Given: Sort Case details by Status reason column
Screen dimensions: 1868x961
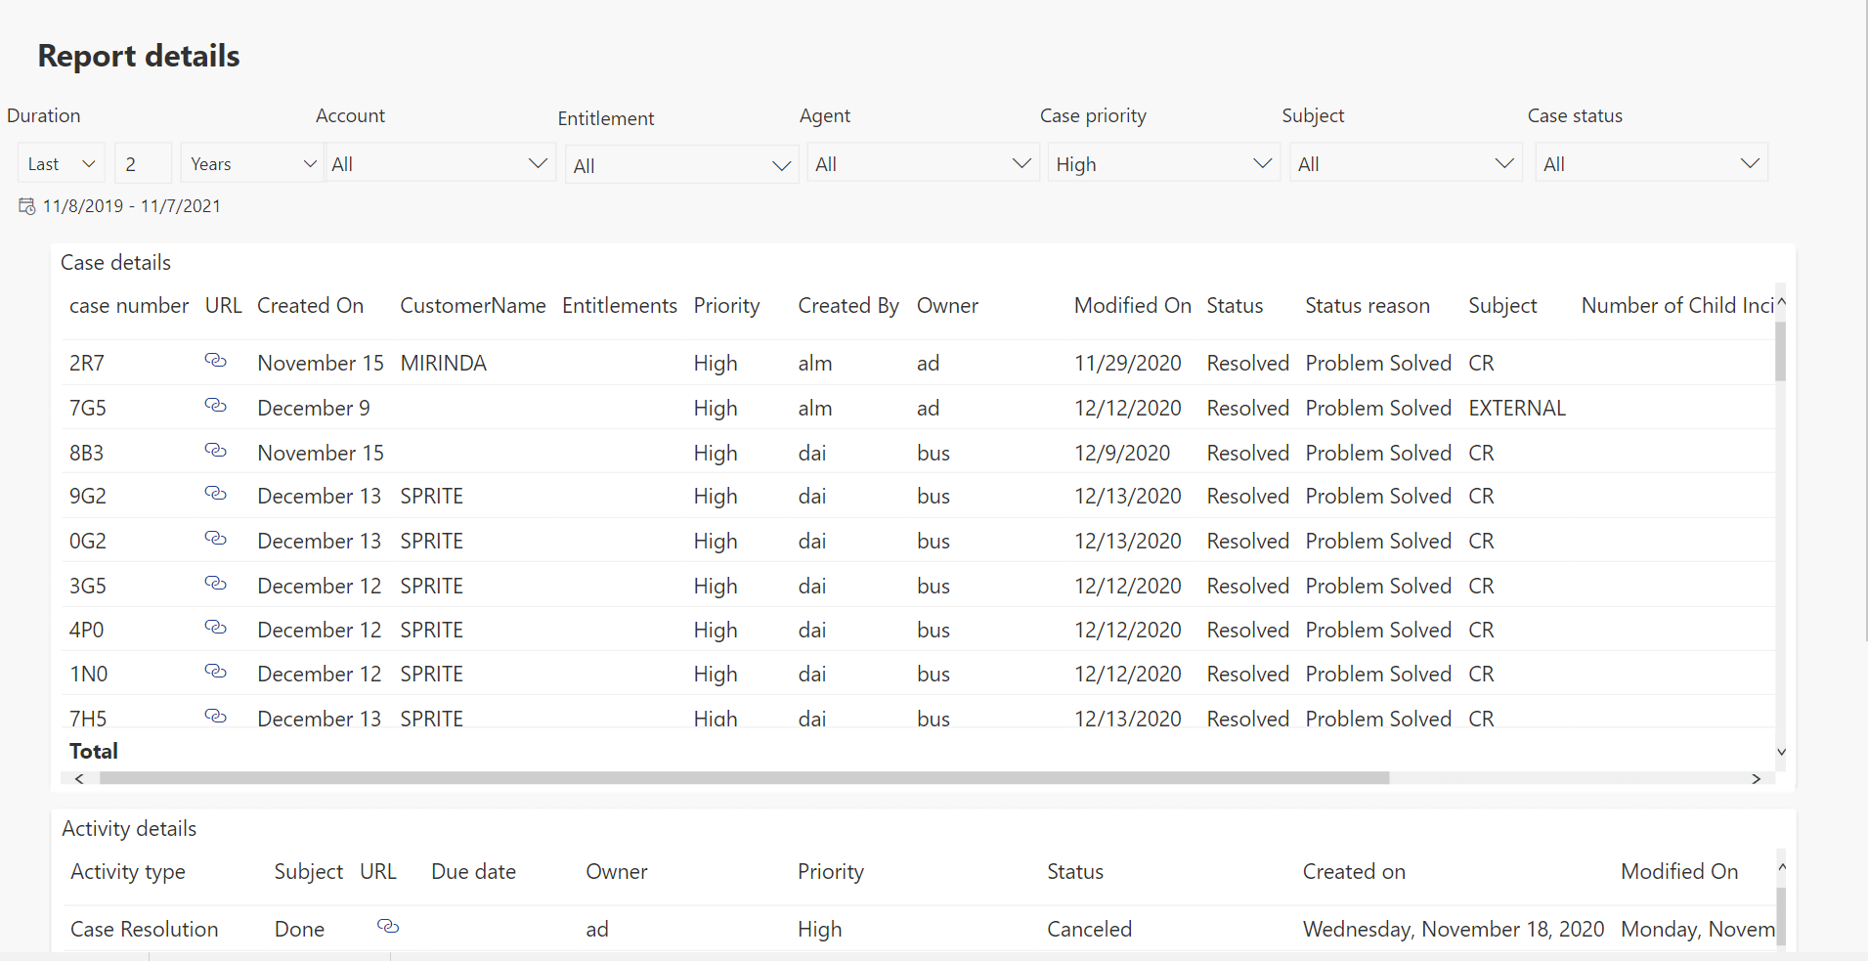Looking at the screenshot, I should pyautogui.click(x=1368, y=306).
